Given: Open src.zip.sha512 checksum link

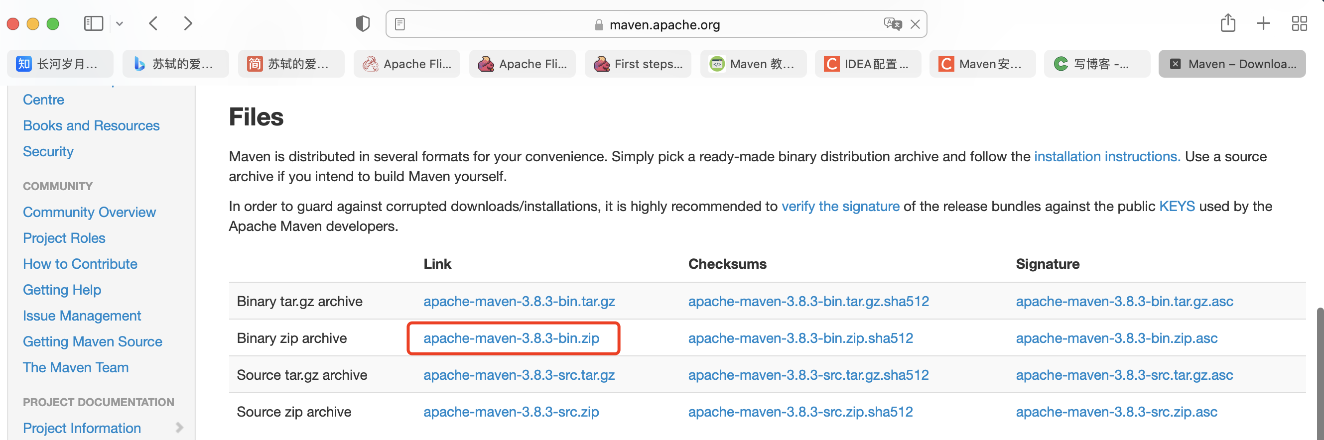Looking at the screenshot, I should click(x=801, y=412).
